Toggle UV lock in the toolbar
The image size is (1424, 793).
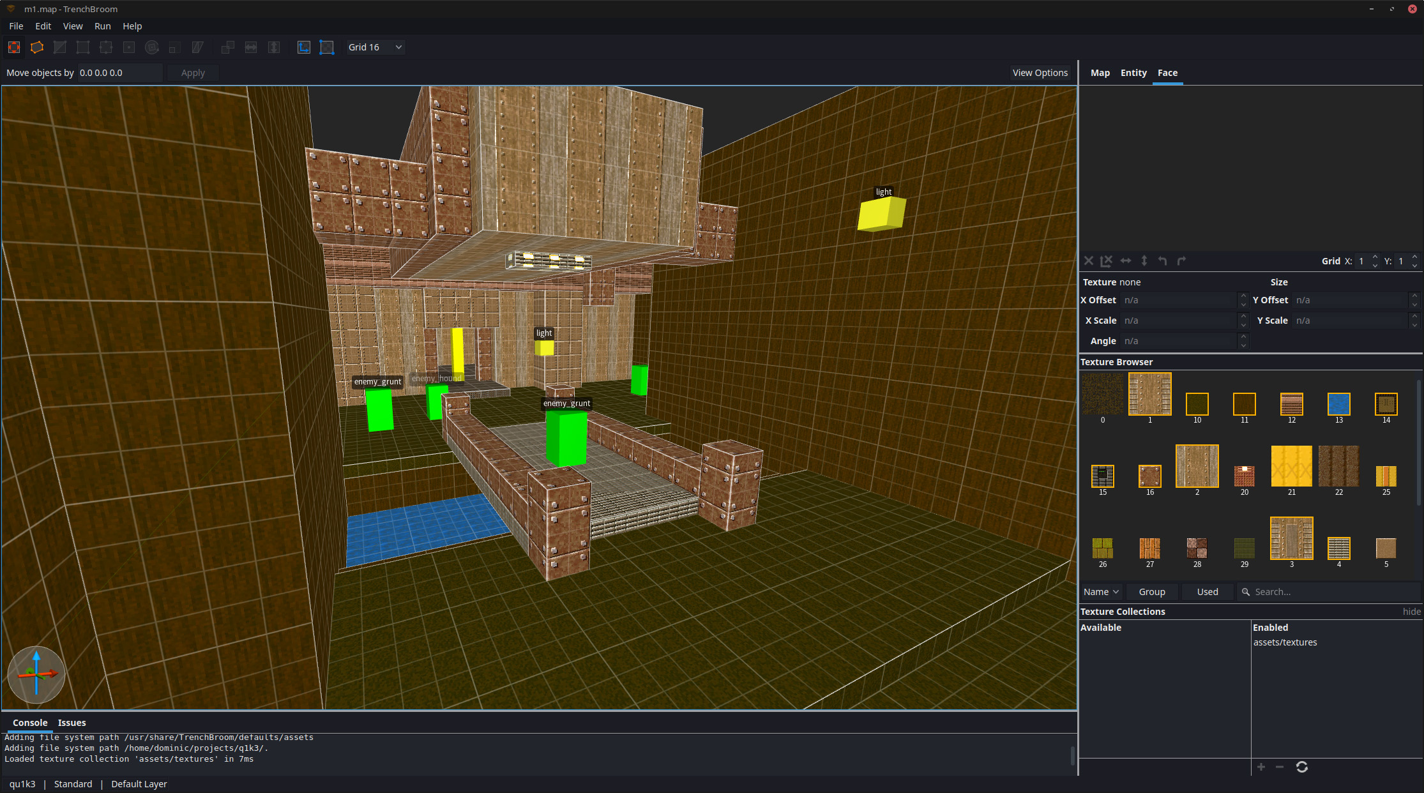pos(327,47)
